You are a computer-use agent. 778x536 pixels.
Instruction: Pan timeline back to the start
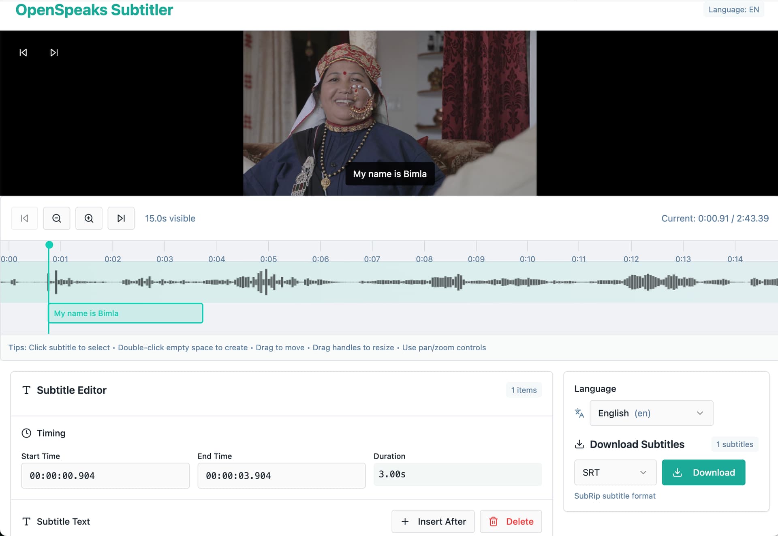tap(24, 219)
